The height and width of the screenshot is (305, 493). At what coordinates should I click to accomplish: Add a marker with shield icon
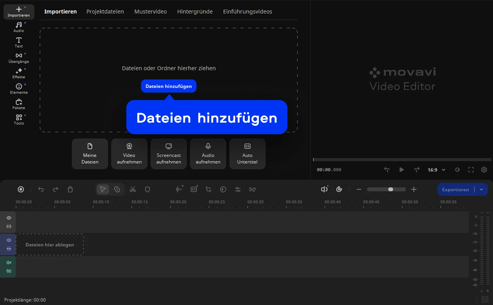[x=147, y=189]
